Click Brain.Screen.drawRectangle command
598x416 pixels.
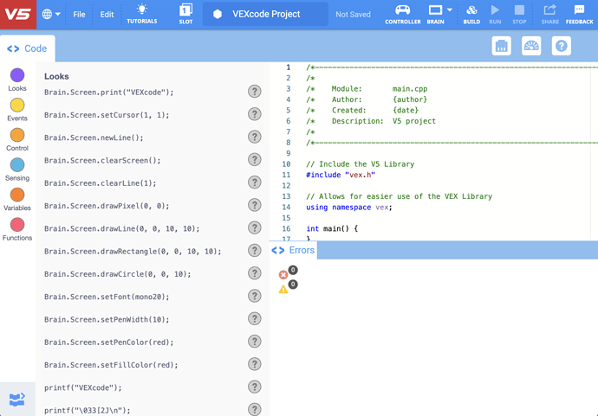[x=133, y=251]
